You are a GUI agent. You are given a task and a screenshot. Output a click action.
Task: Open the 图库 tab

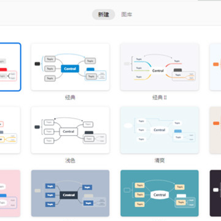(x=126, y=15)
